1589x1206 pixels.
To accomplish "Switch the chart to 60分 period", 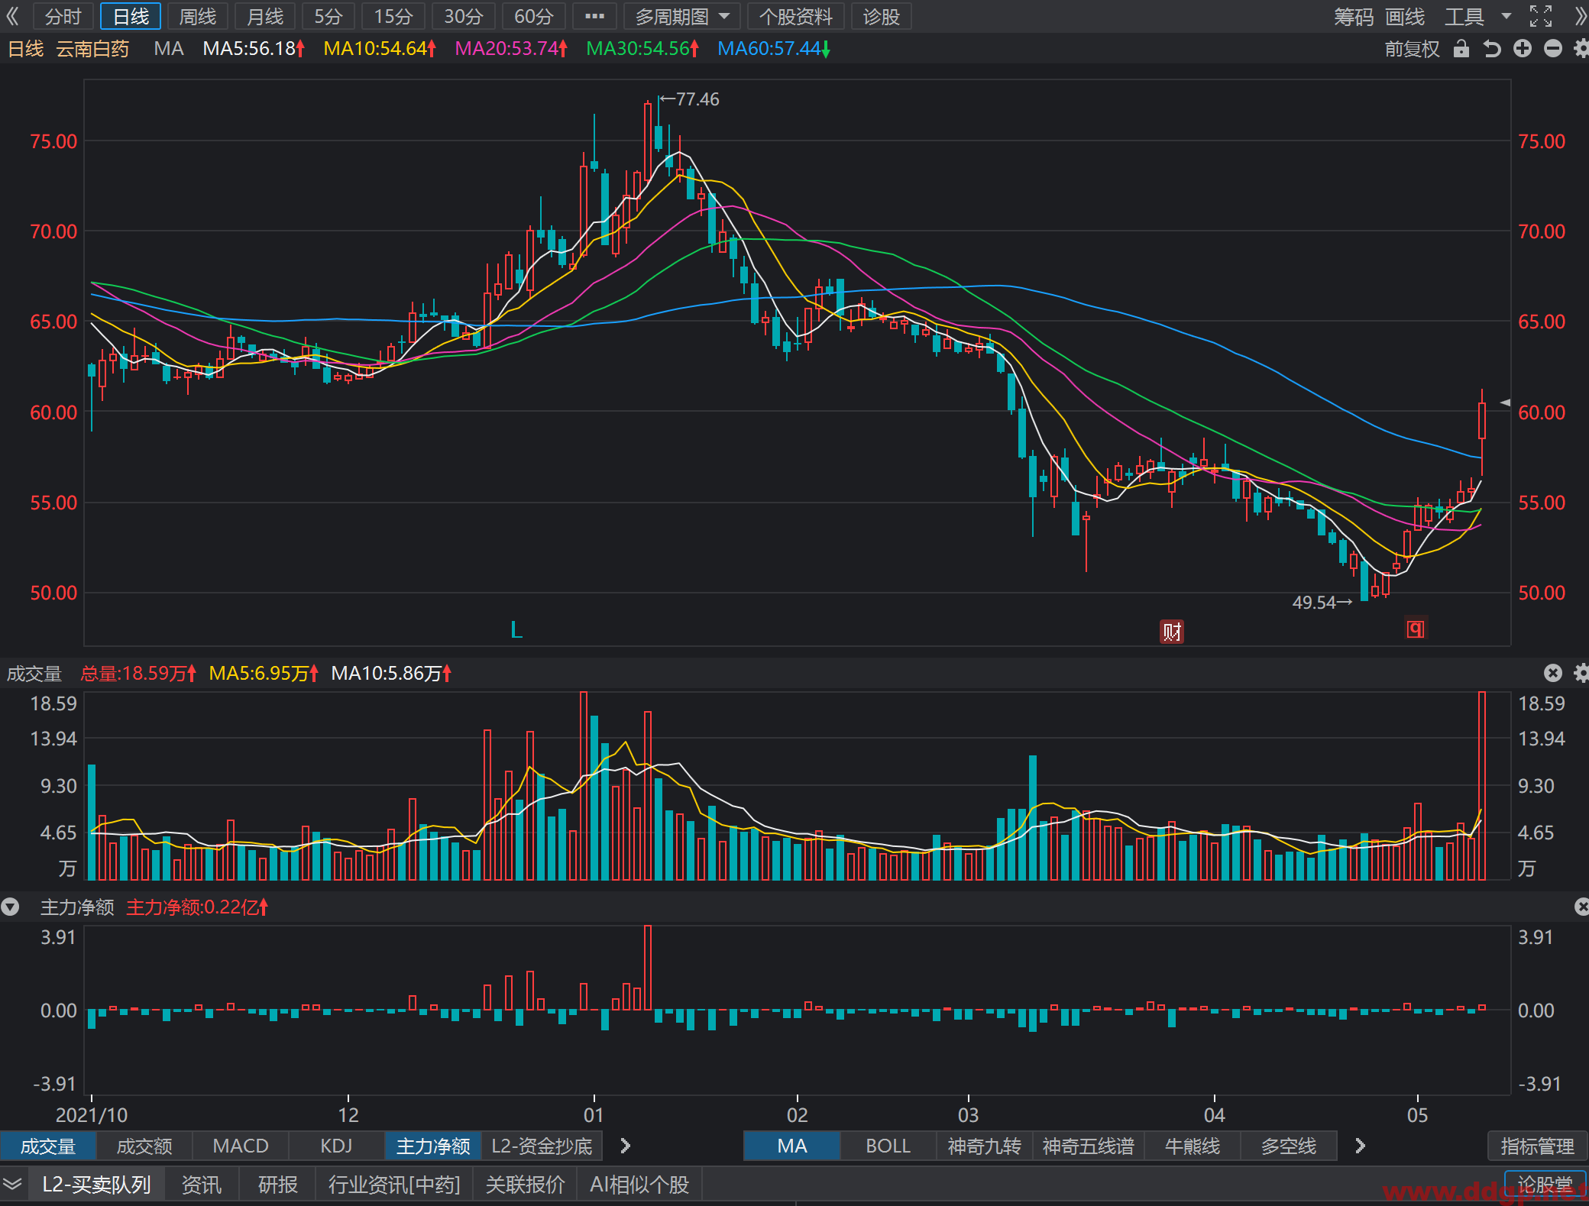I will (x=533, y=16).
